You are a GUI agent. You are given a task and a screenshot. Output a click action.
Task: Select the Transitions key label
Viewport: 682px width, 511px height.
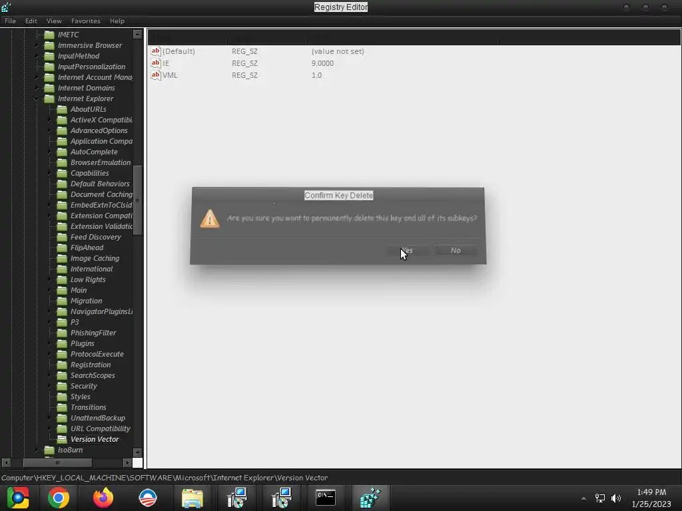coord(89,407)
